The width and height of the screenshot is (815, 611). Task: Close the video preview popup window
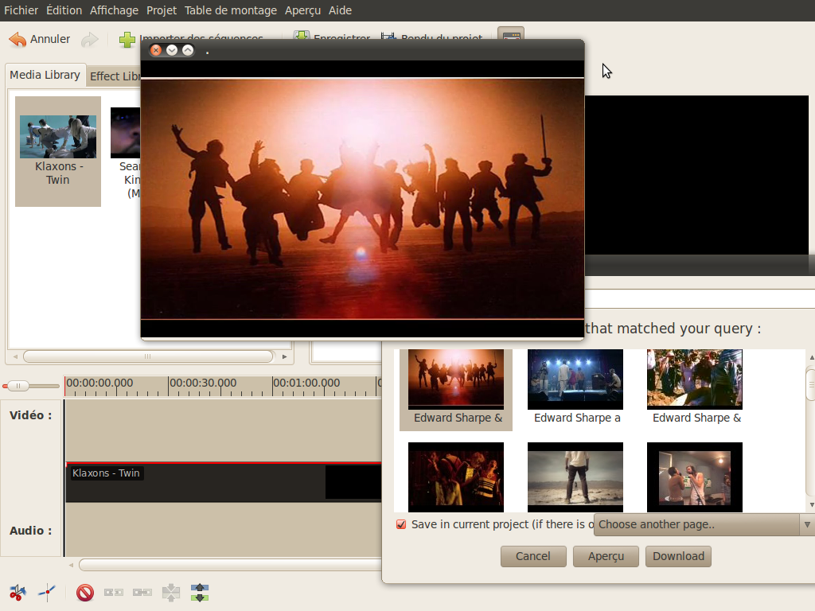[x=156, y=50]
